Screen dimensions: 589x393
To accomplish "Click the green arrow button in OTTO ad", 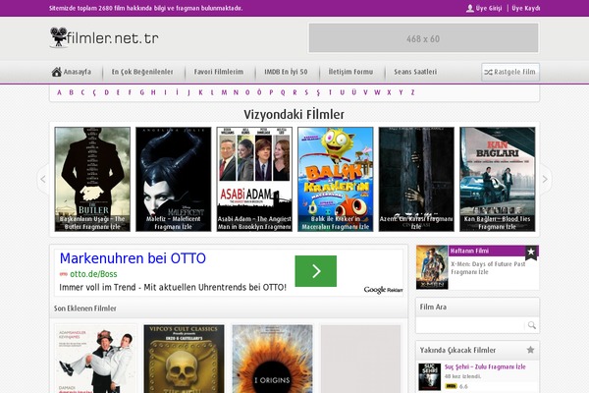I will 315,271.
